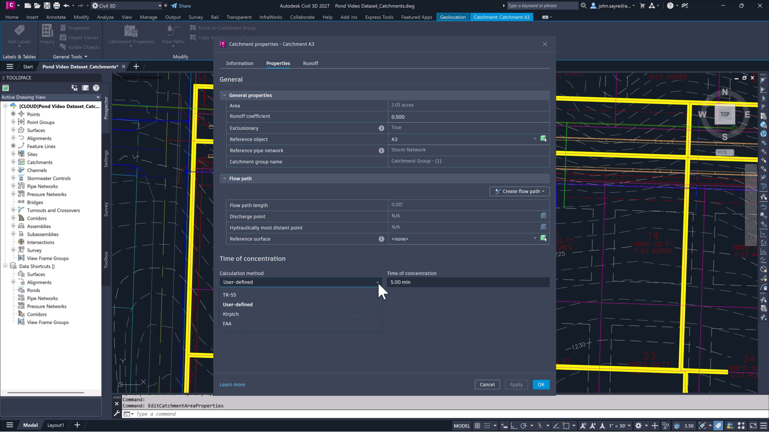Image resolution: width=769 pixels, height=432 pixels.
Task: Click the Toolspace help question mark icon
Action: click(96, 88)
